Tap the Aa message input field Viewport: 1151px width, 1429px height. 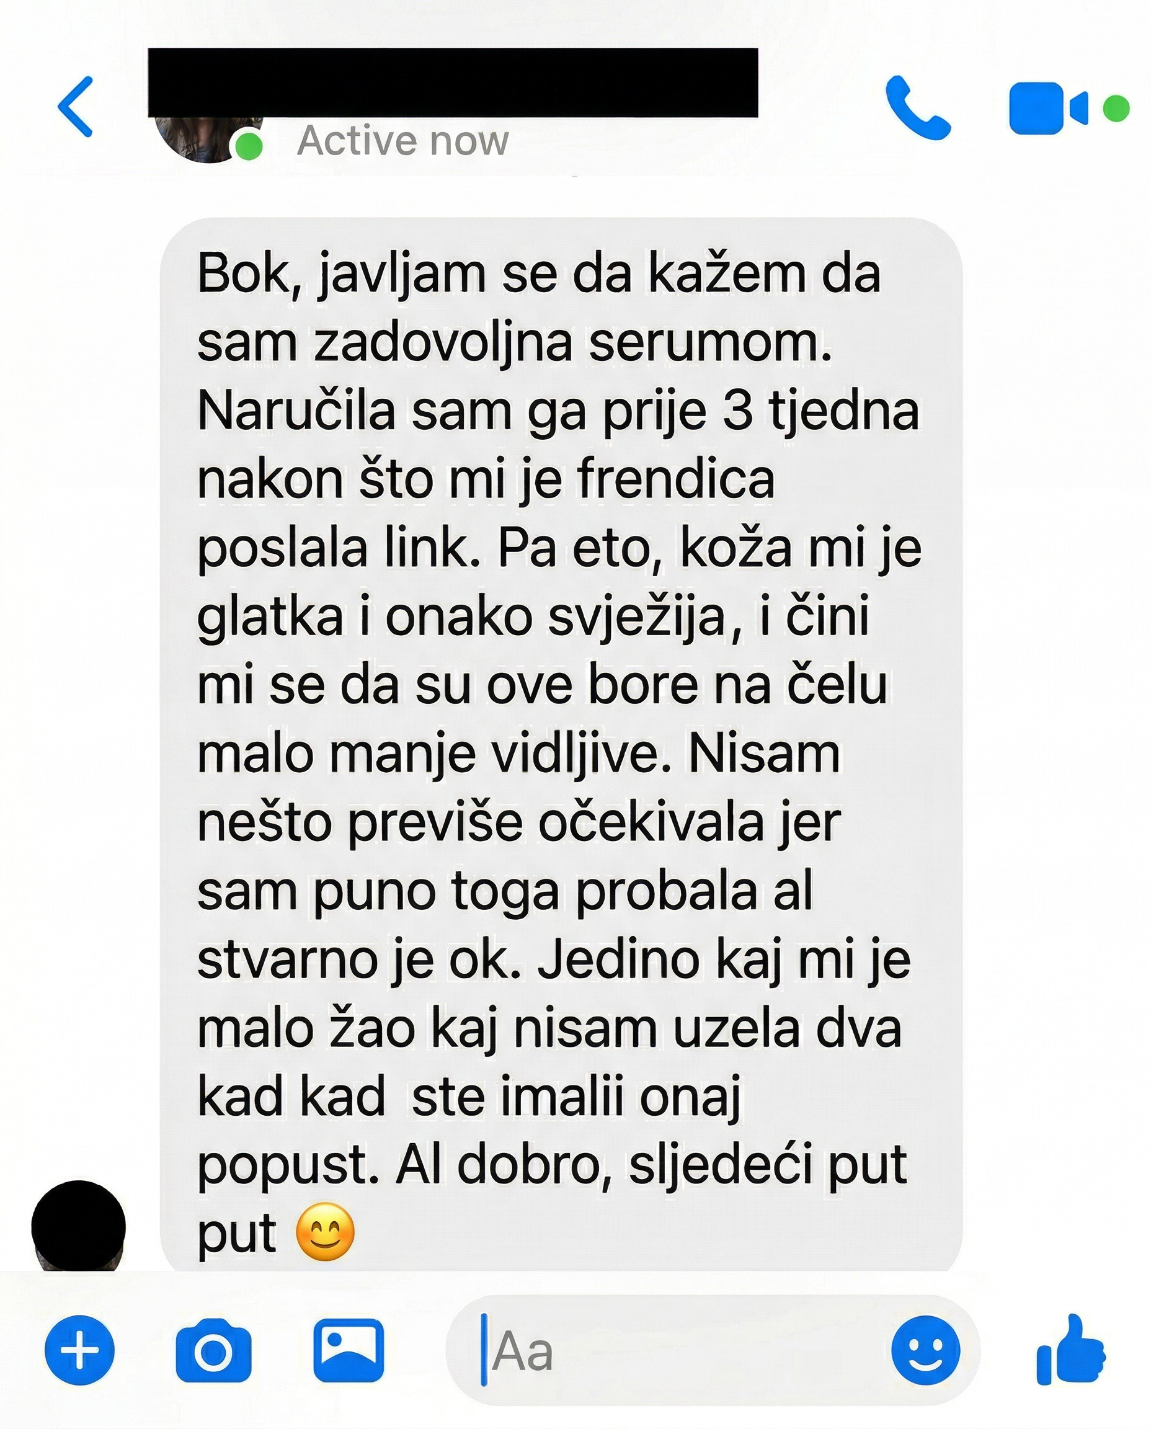point(670,1350)
